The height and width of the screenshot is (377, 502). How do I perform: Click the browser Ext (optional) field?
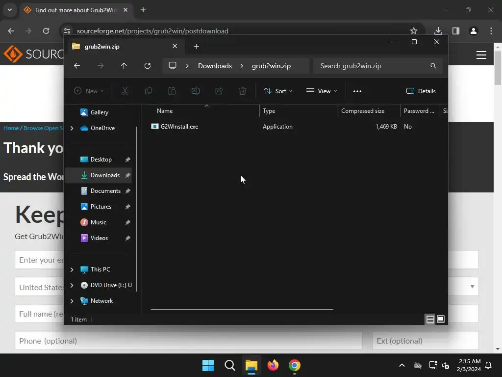(x=426, y=341)
